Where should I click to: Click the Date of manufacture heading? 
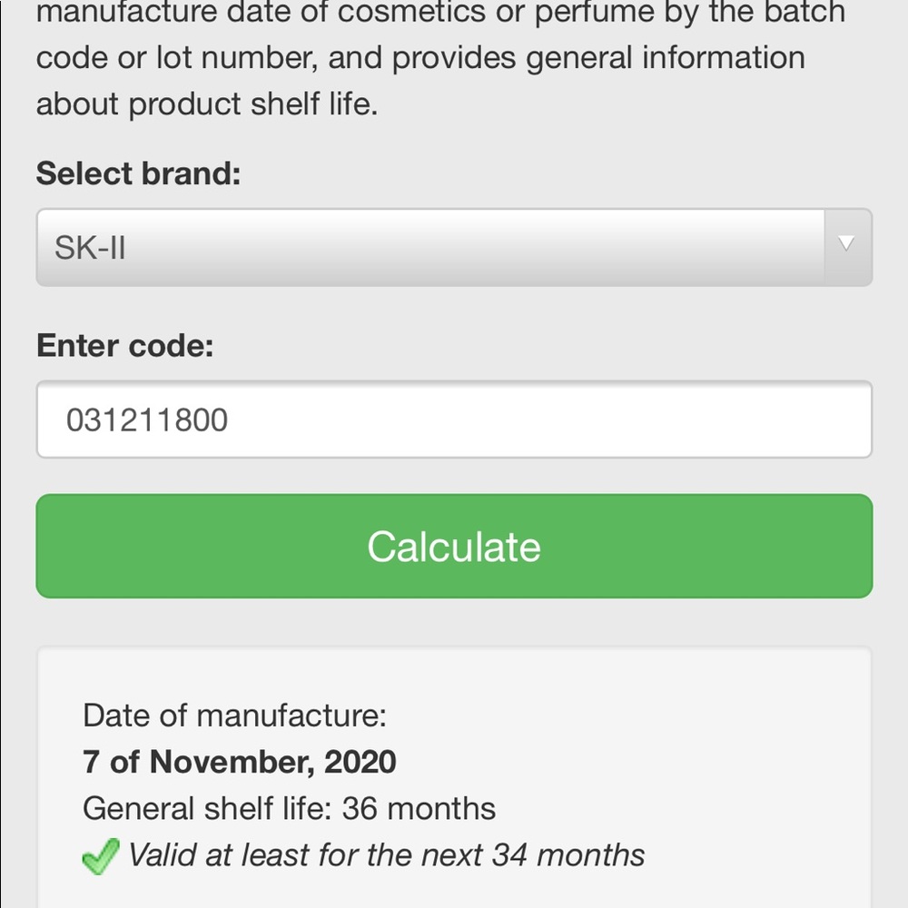234,716
